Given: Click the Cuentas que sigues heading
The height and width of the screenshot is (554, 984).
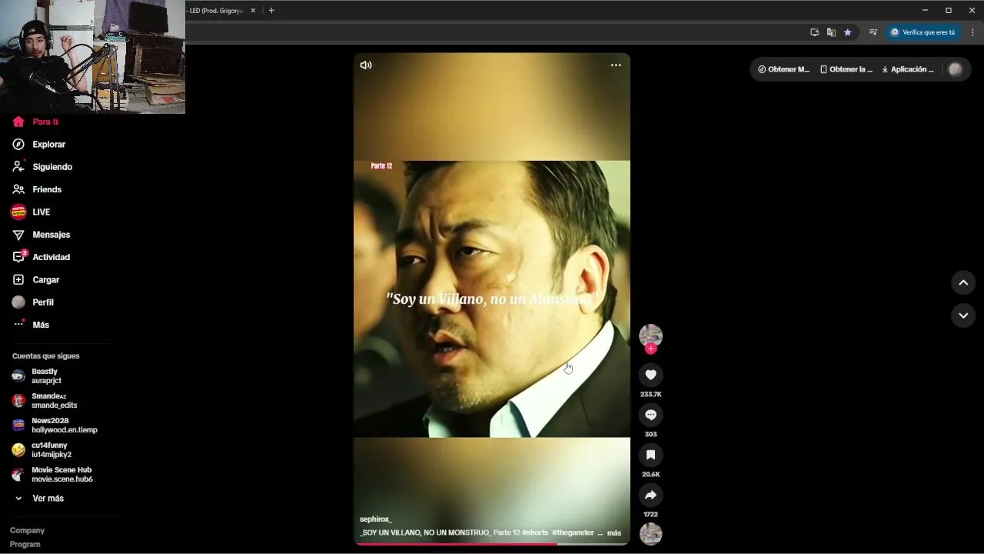Looking at the screenshot, I should [45, 356].
